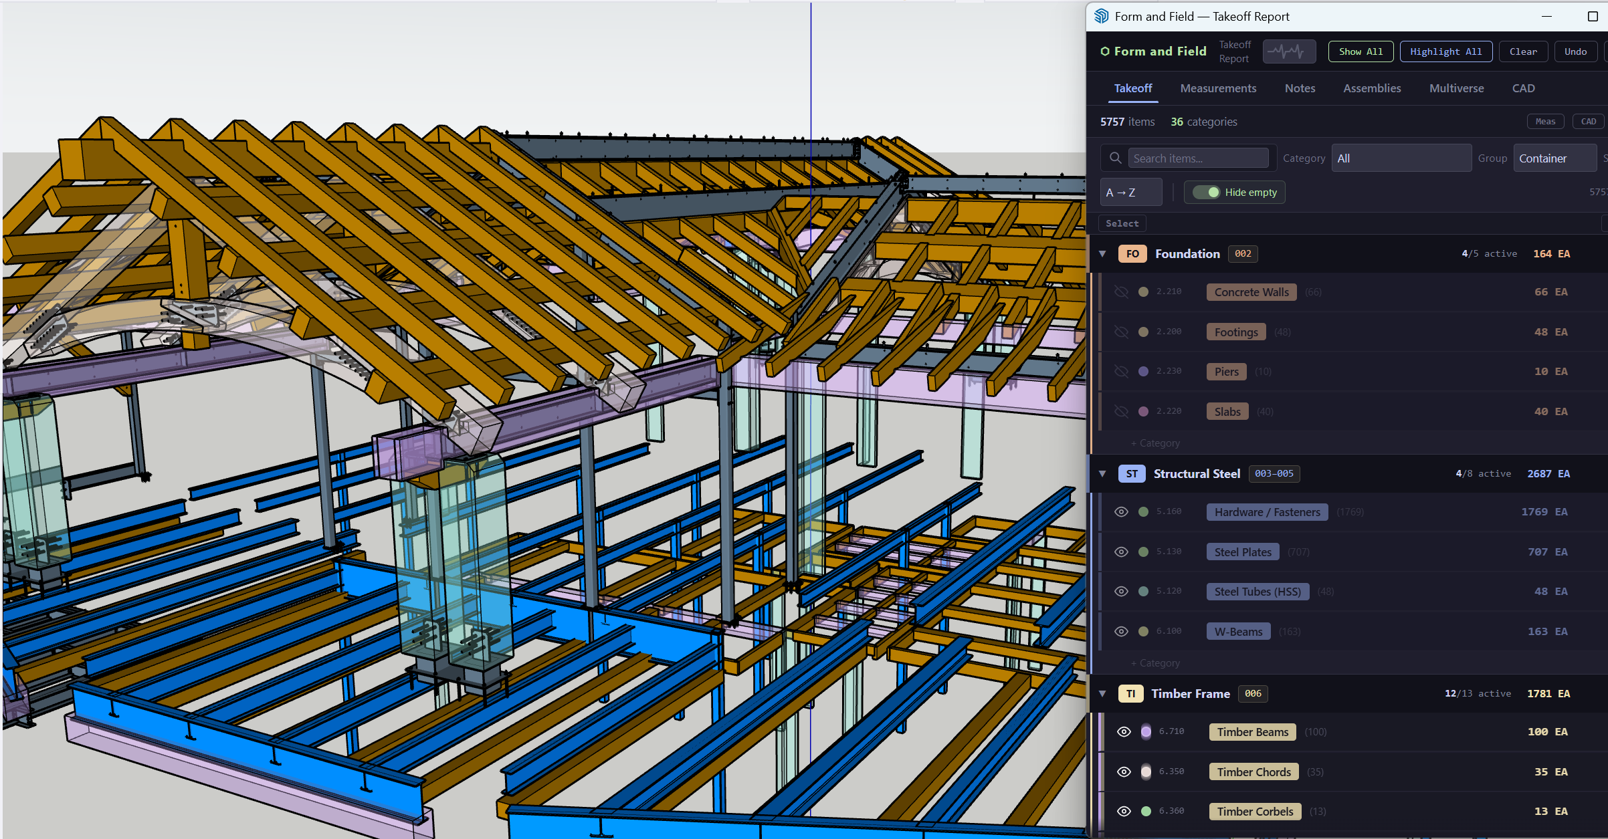Click the Search items input field
1608x839 pixels.
point(1199,158)
